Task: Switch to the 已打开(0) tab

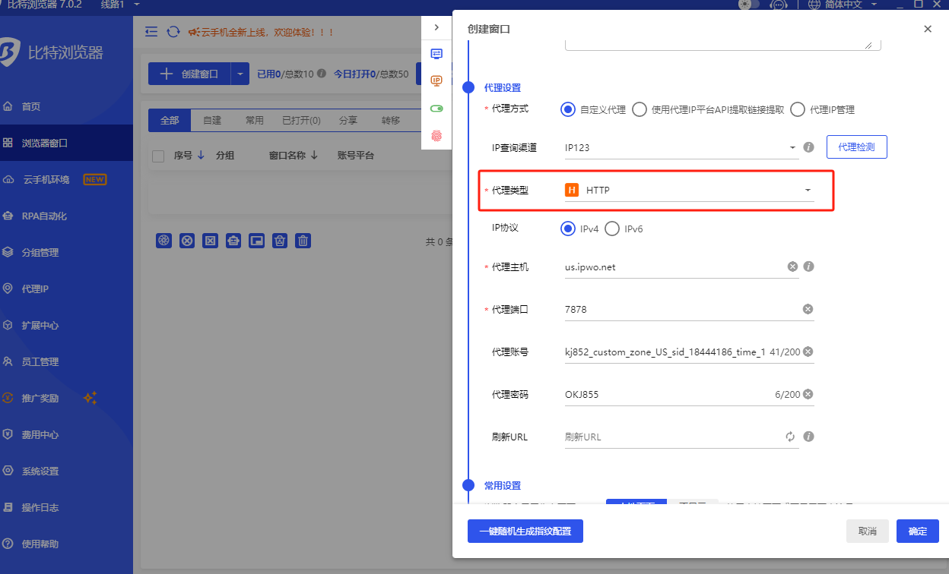Action: pos(301,121)
